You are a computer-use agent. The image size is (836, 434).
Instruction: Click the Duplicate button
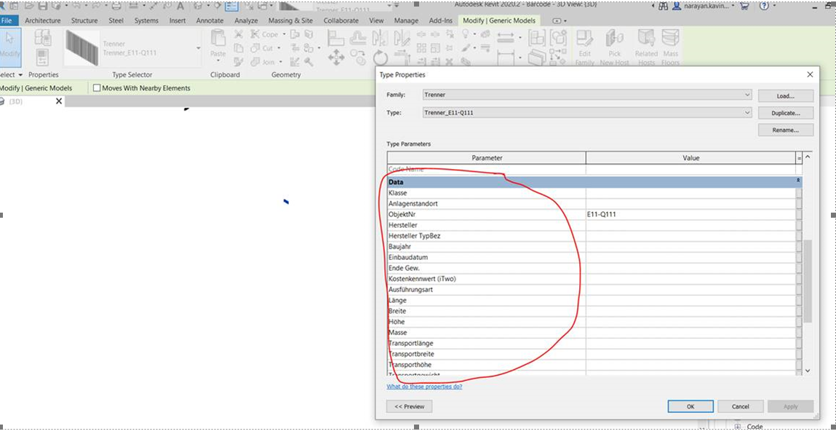[x=784, y=112]
